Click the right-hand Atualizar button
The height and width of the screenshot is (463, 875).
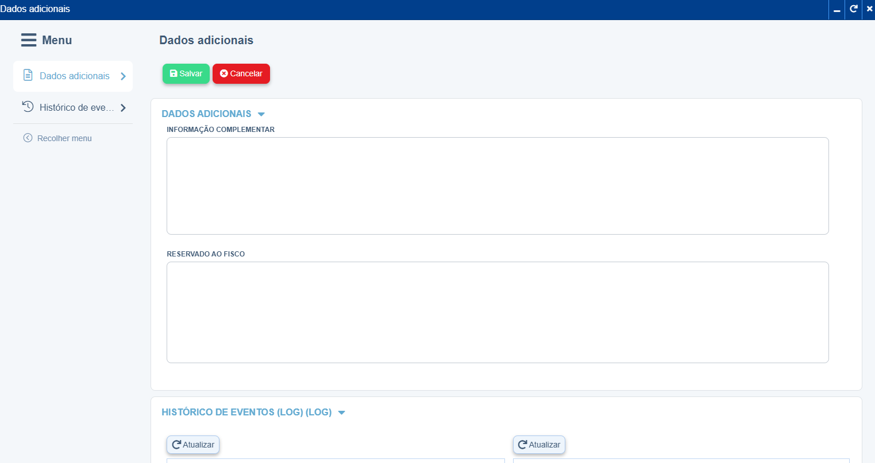coord(539,445)
